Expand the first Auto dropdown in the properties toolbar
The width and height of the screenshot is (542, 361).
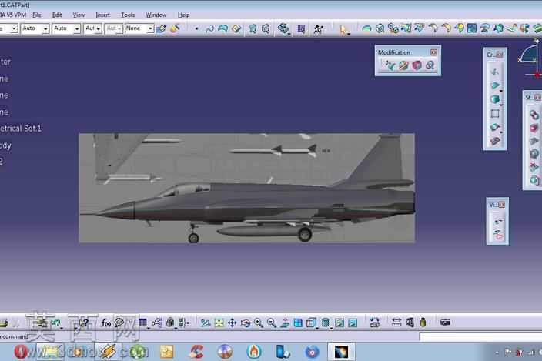click(x=45, y=28)
